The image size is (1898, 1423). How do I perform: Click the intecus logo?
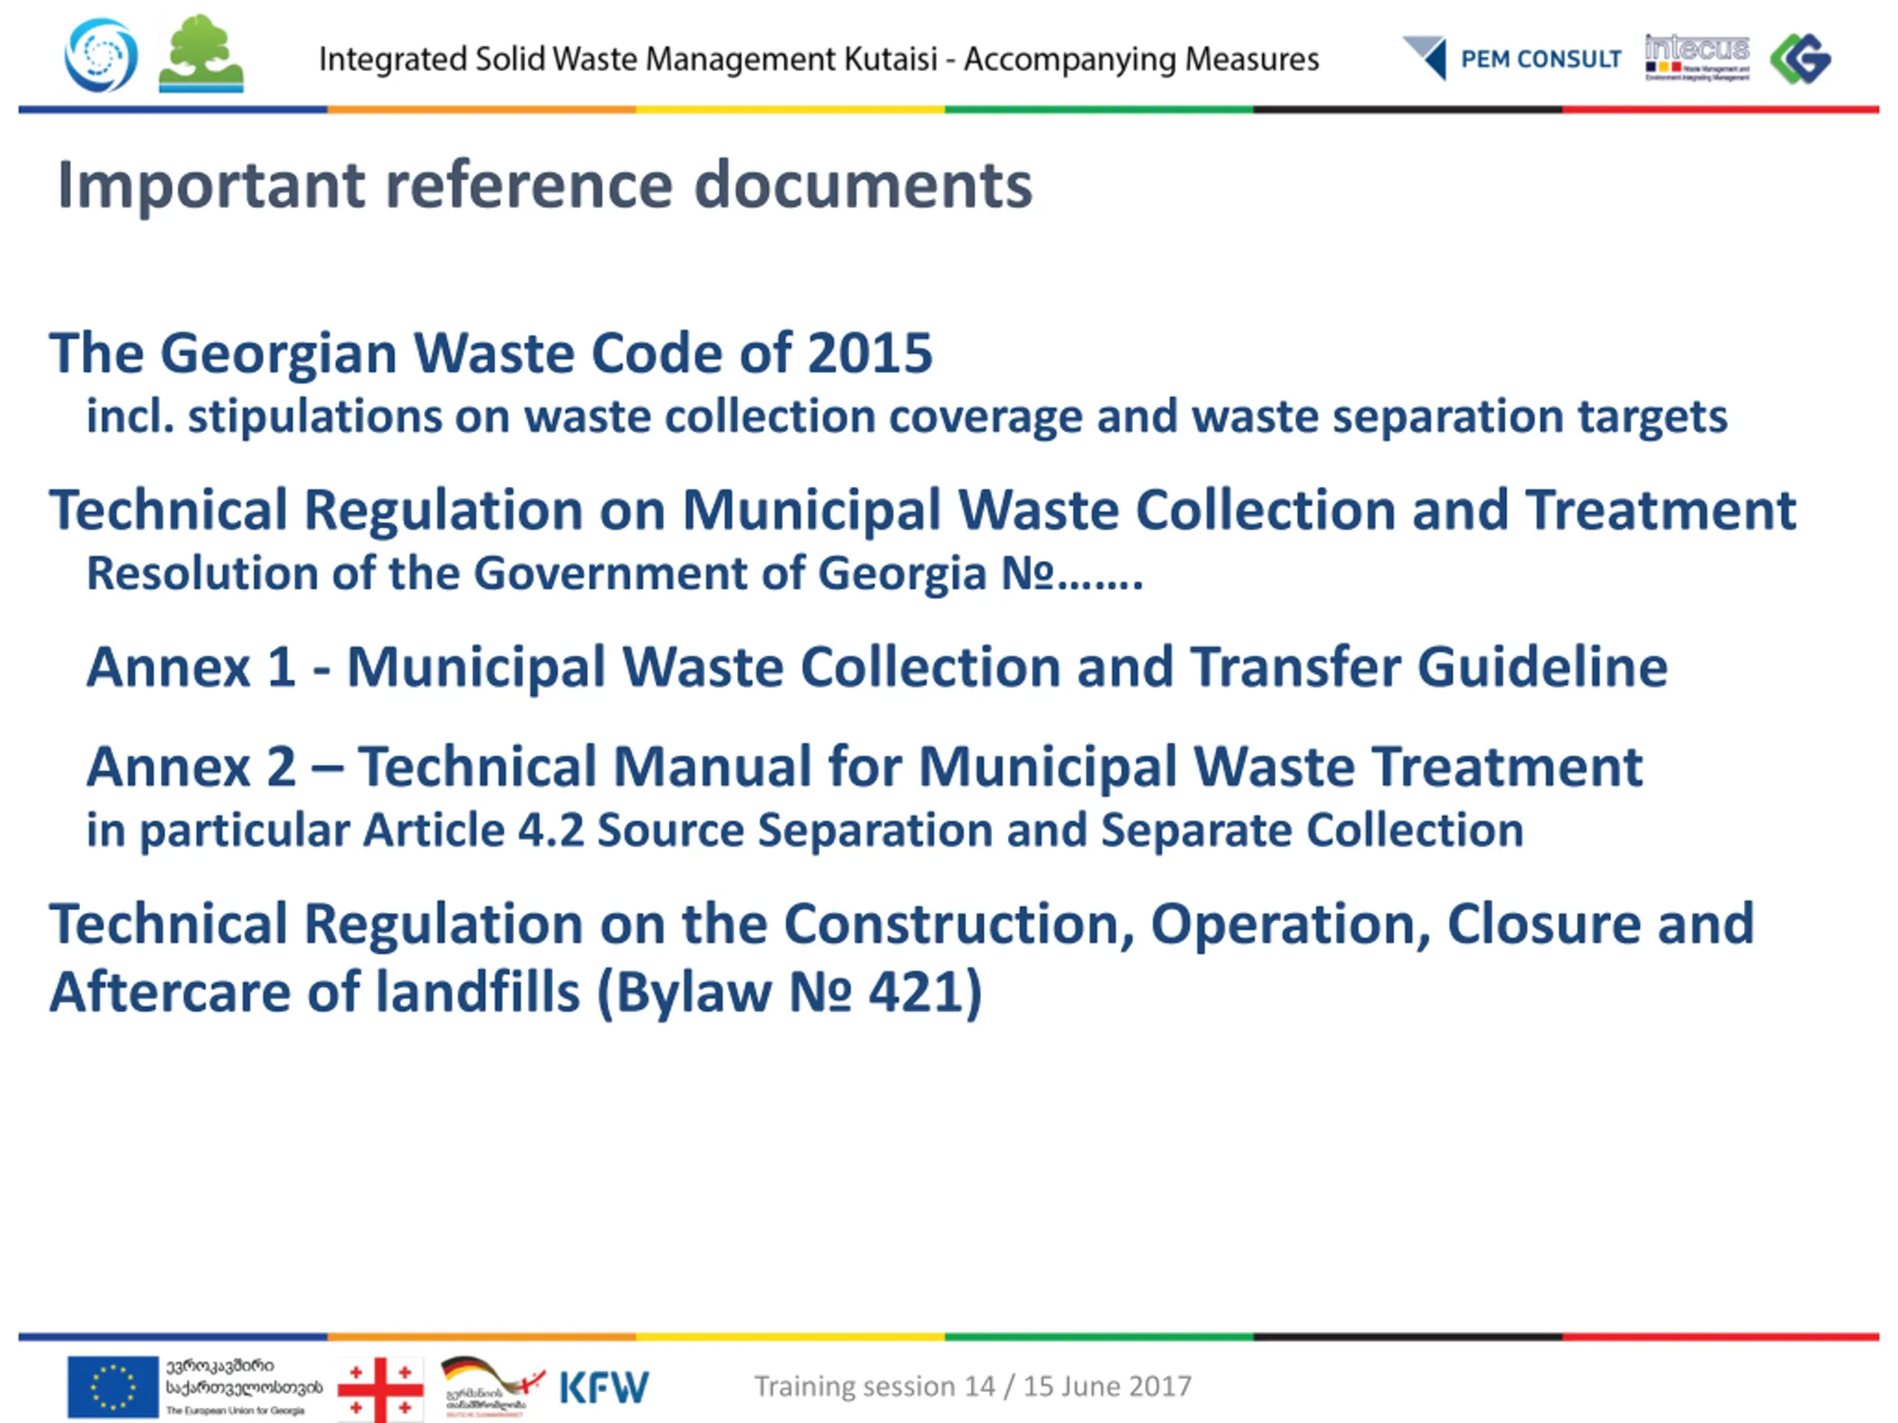coord(1697,58)
